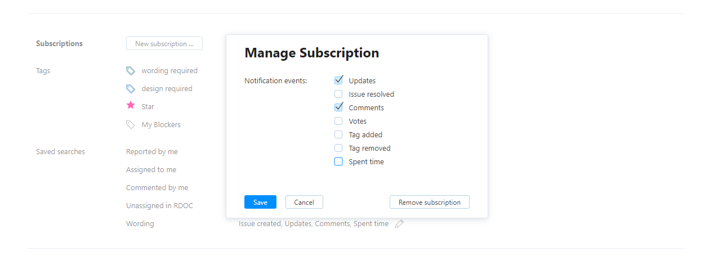Enable the Issue resolved checkbox
Viewport: 714px width, 261px height.
click(x=338, y=94)
